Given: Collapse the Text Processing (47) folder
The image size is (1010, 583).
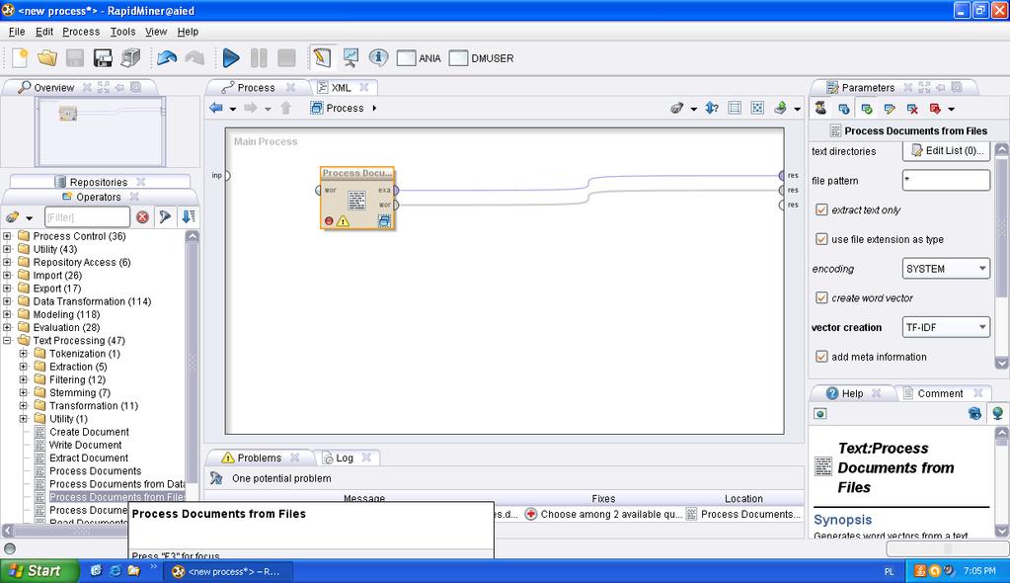Looking at the screenshot, I should coord(7,341).
